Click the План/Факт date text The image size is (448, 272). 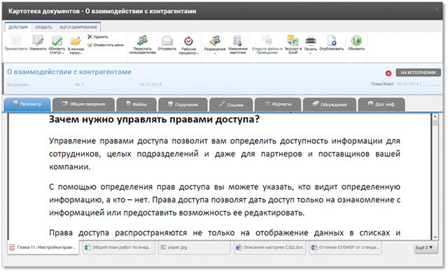406,84
